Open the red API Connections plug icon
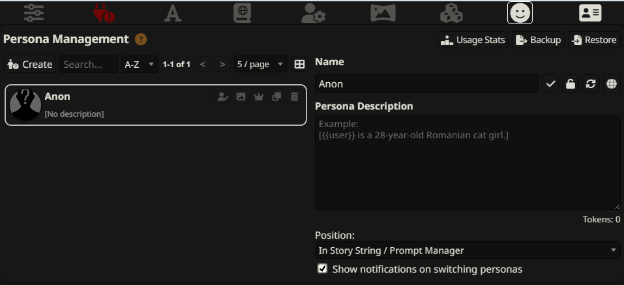 coord(104,13)
